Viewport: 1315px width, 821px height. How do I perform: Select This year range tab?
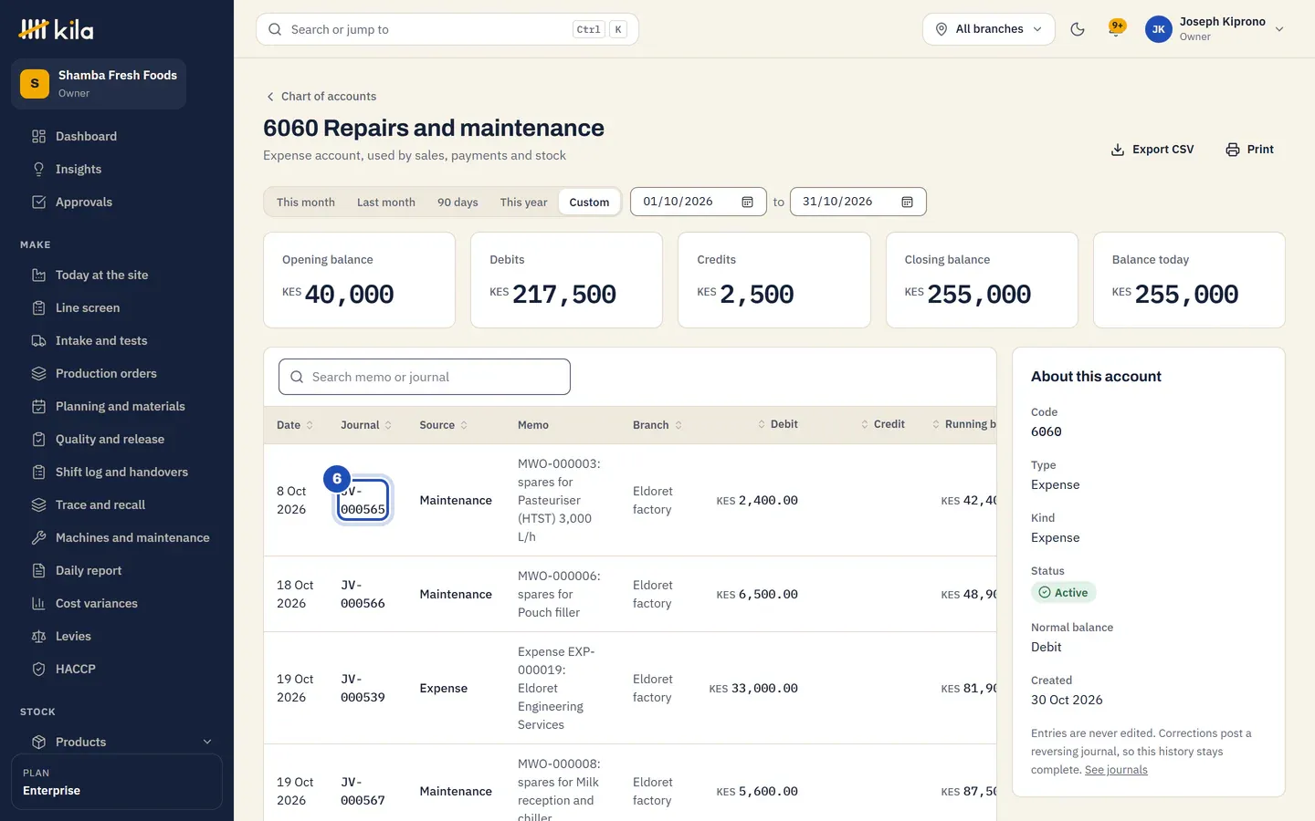click(x=523, y=203)
